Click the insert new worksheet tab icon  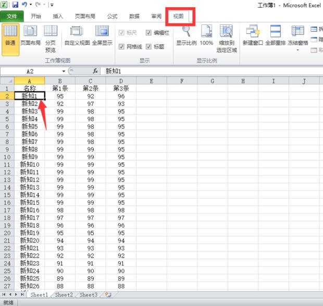click(x=108, y=295)
